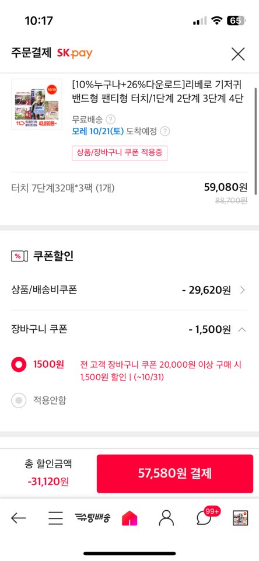The image size is (259, 561).
Task: Tap the 리베로 기저귀 product title
Action: 157,92
